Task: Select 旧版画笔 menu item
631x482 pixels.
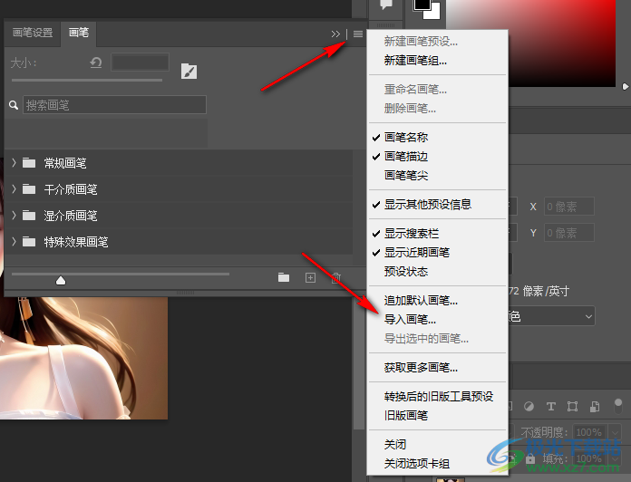Action: 405,415
